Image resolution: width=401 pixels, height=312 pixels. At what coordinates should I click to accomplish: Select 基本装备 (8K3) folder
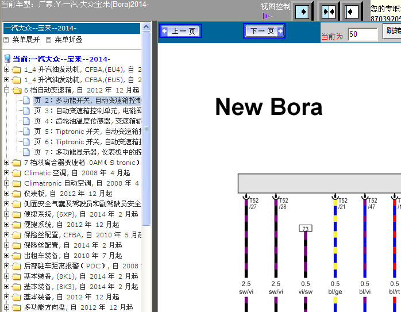[x=81, y=286]
